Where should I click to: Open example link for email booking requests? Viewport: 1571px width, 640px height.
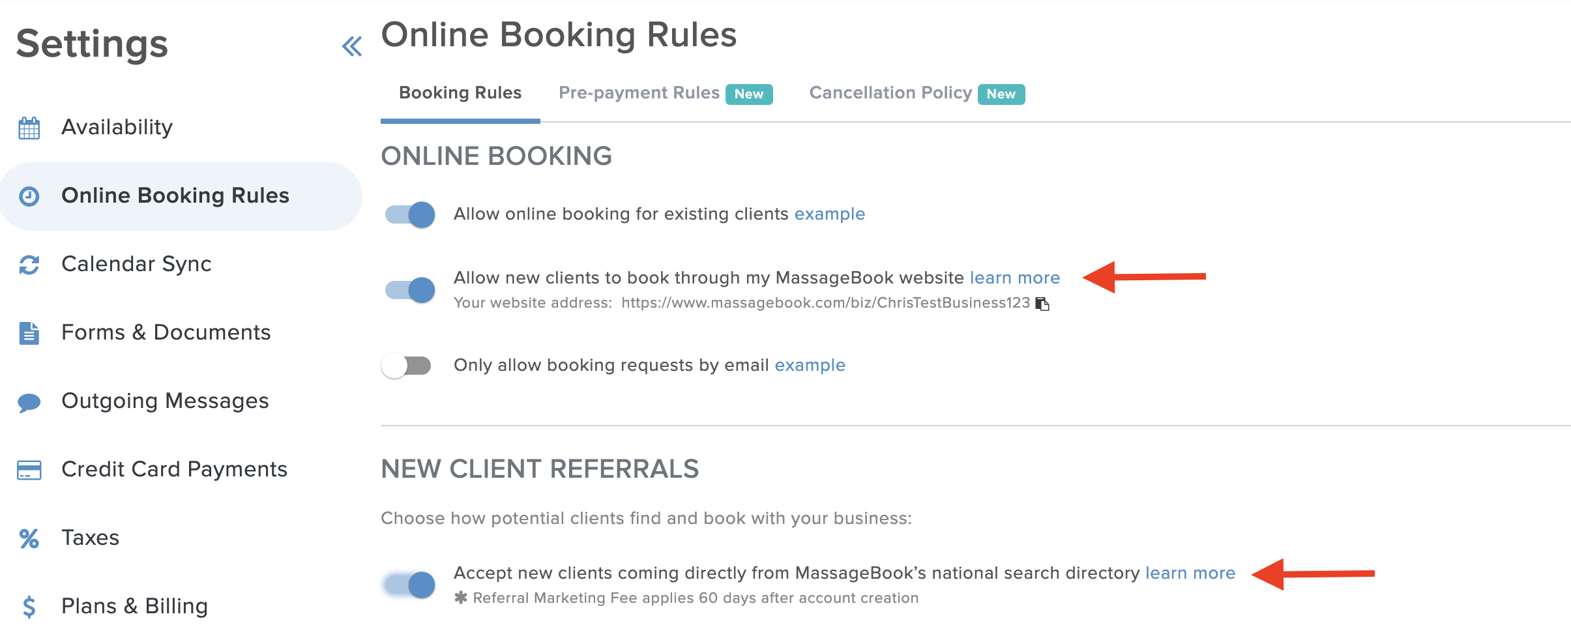tap(810, 365)
